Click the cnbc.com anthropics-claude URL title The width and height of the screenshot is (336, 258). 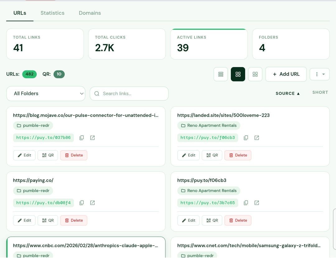point(86,246)
